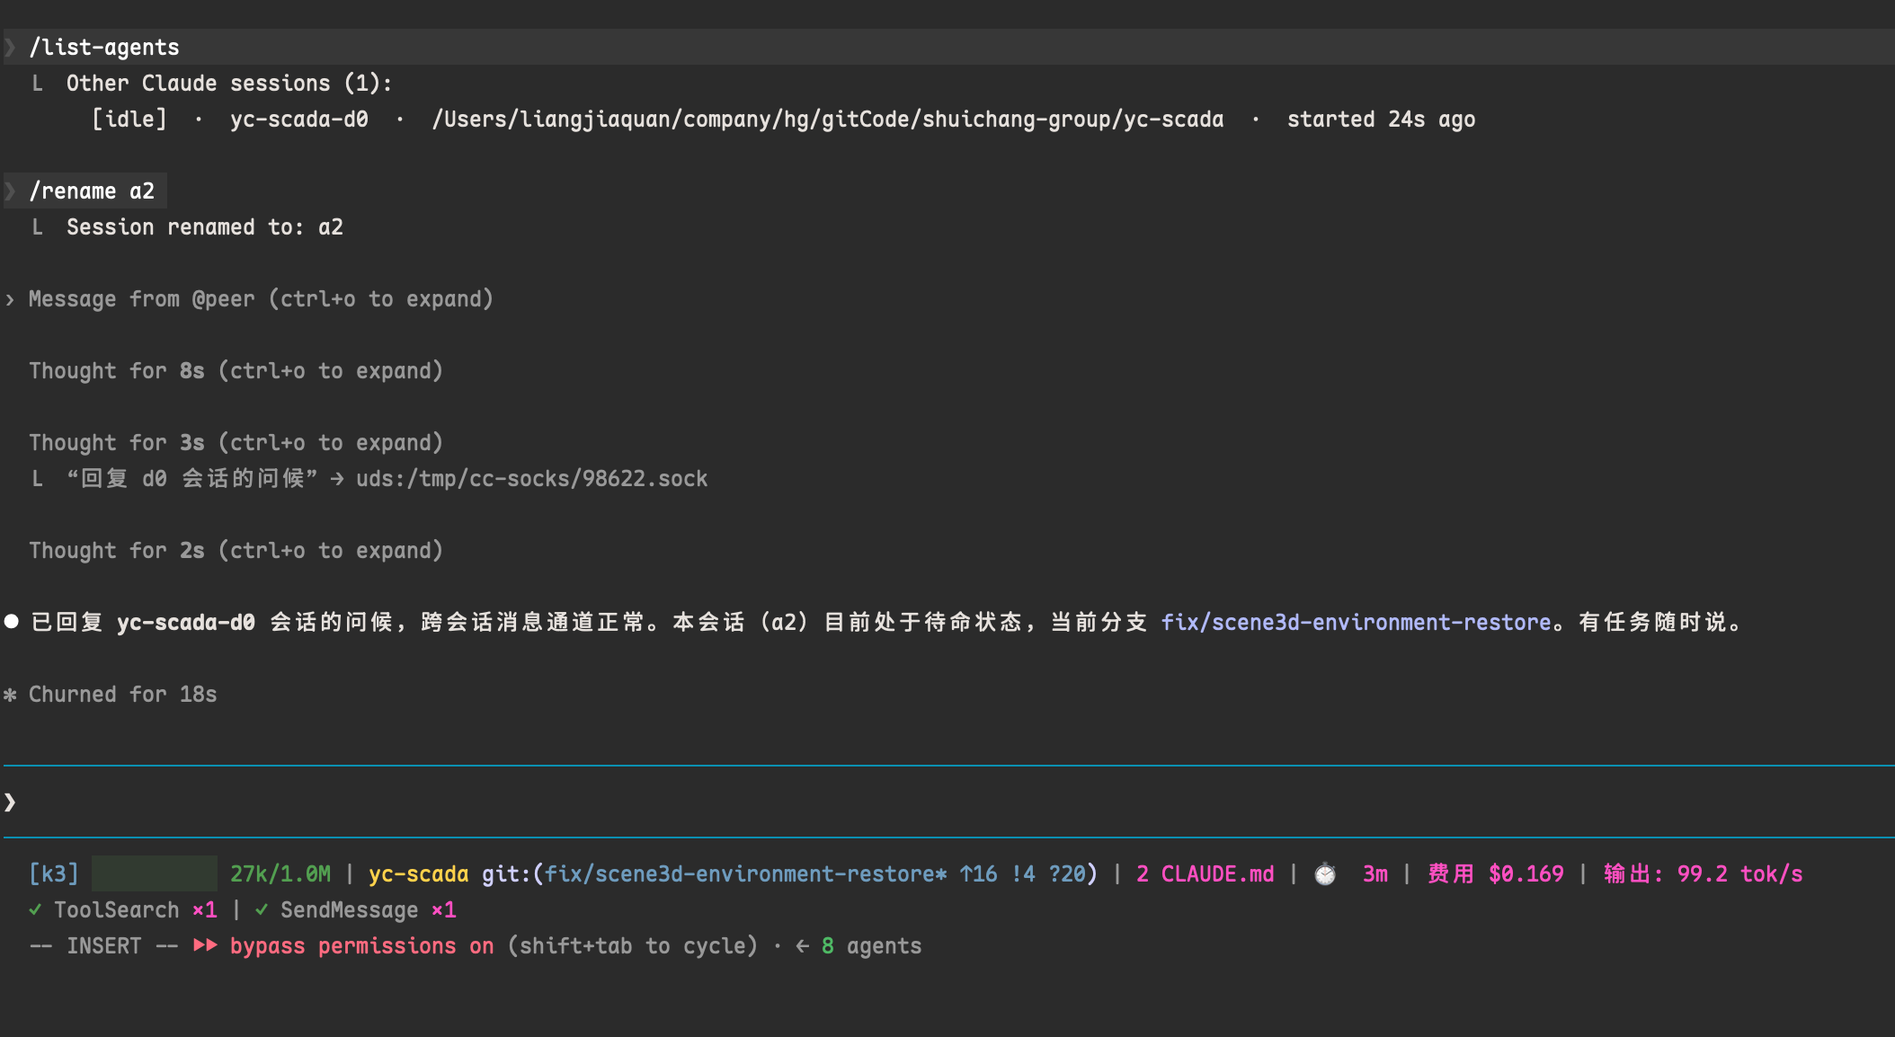Click the git branch status in status bar
The height and width of the screenshot is (1037, 1895).
tap(790, 873)
